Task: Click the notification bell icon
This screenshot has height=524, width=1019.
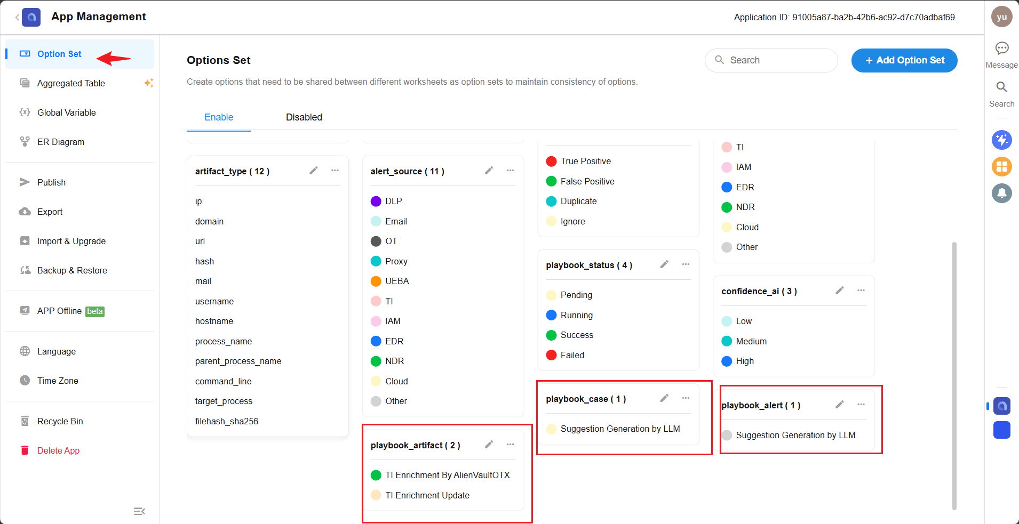Action: pyautogui.click(x=1001, y=193)
